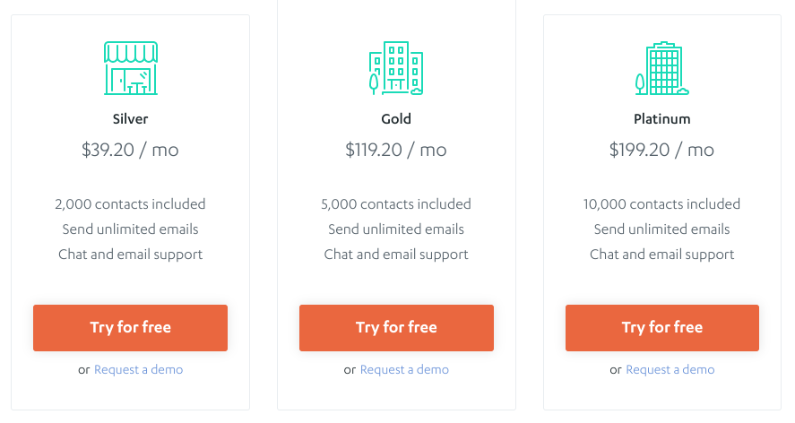Start Platinum plan with Try for free
795x423 pixels.
click(662, 328)
